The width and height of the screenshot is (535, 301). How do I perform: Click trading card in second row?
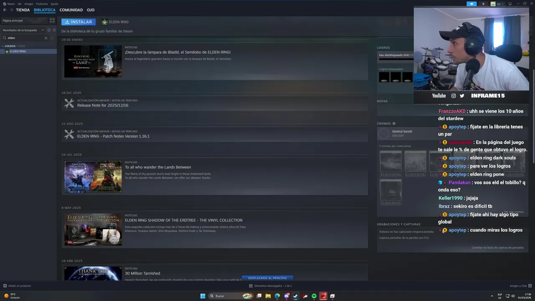click(x=391, y=192)
